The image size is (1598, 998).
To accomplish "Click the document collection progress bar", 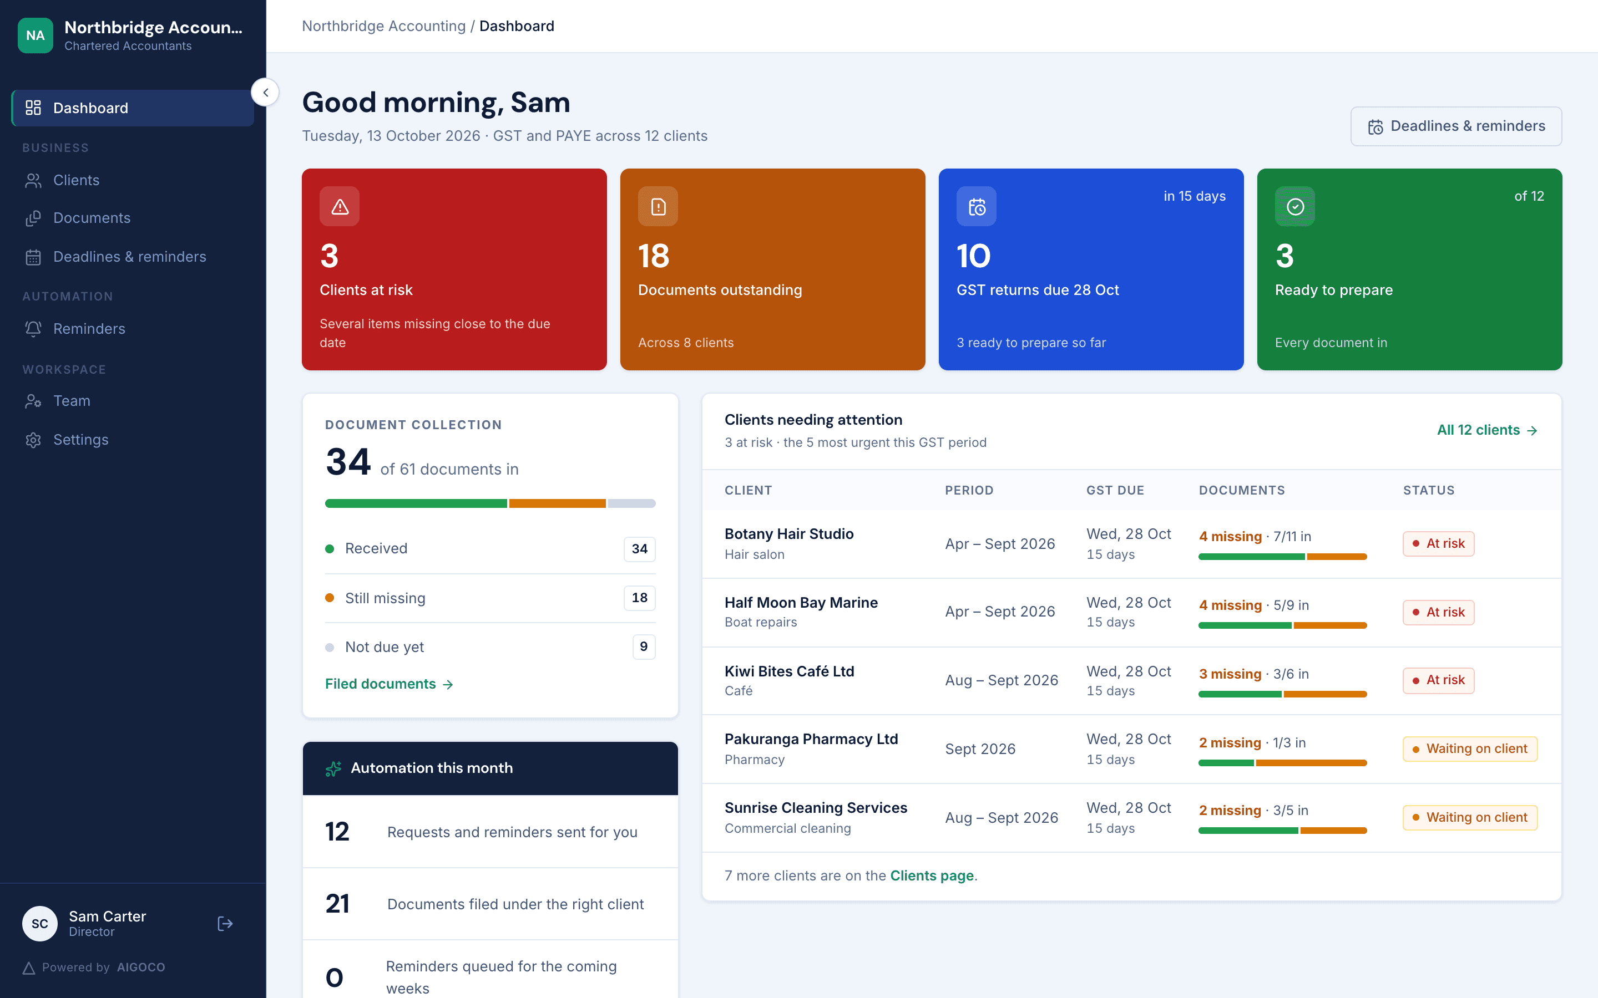I will click(490, 503).
